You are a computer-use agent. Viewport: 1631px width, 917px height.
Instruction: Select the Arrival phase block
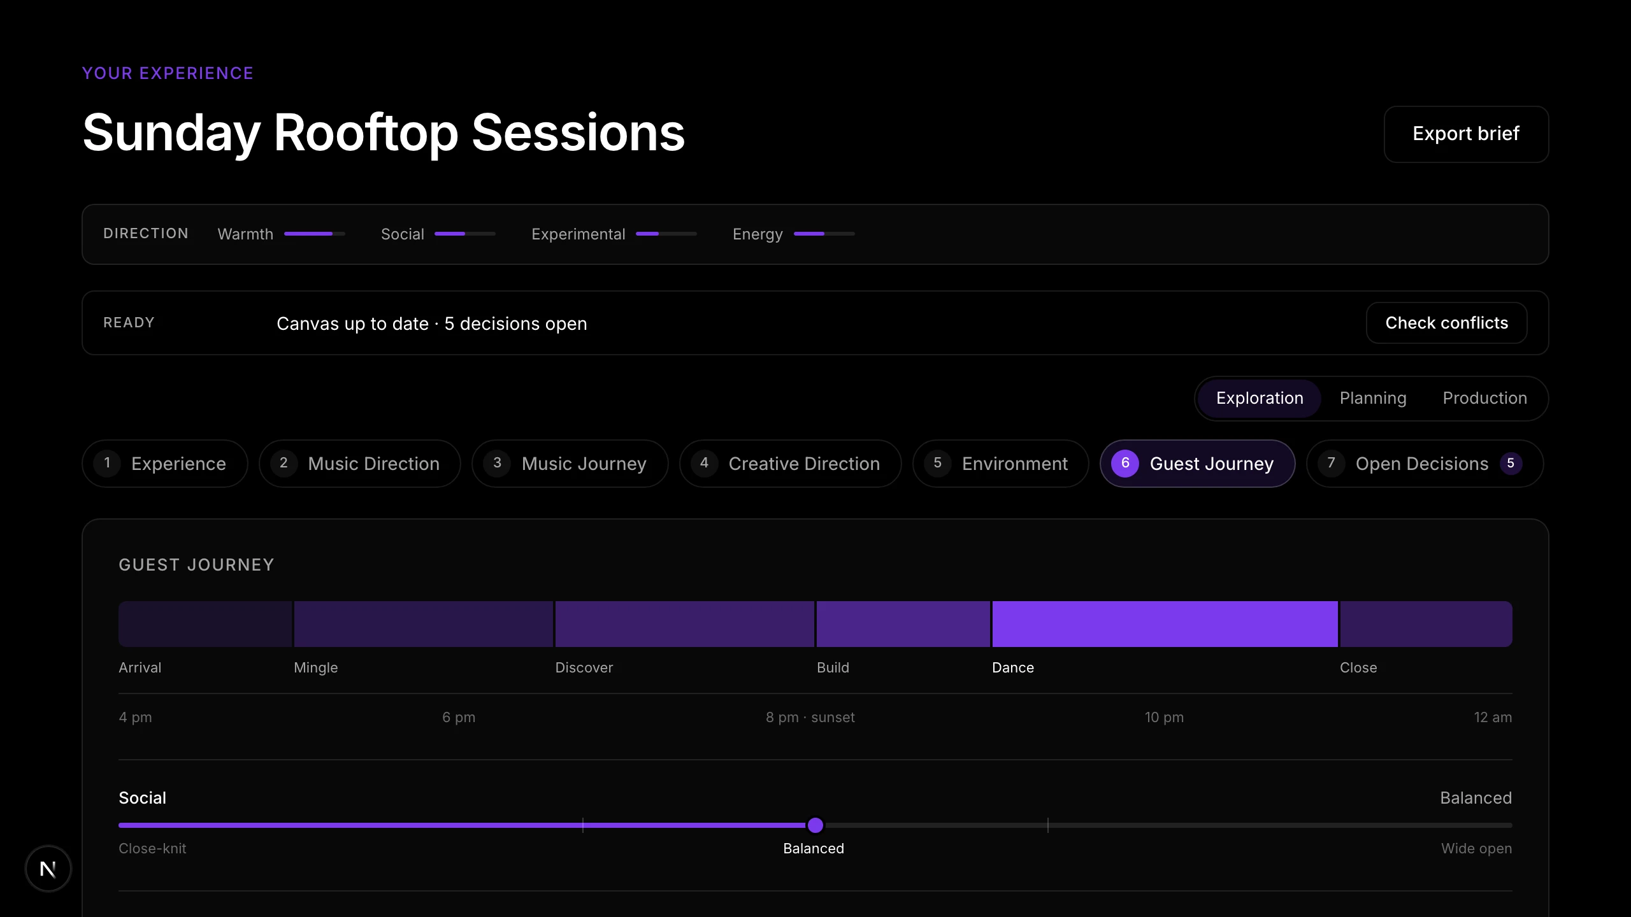pos(205,624)
